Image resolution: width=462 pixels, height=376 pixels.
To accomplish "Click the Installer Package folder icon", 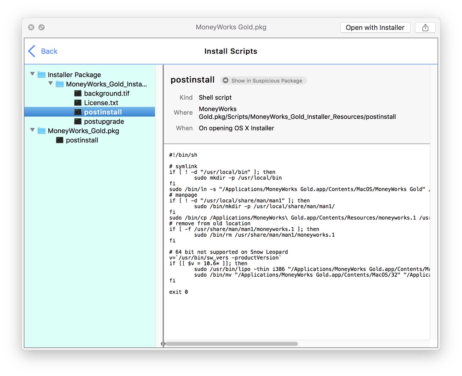I will click(42, 75).
